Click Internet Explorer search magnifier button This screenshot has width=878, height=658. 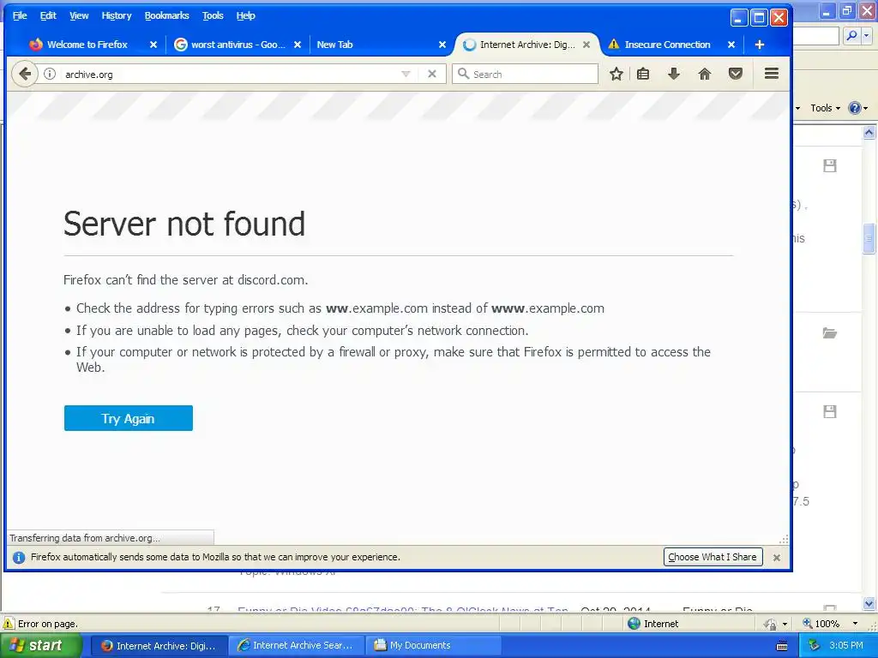point(851,35)
